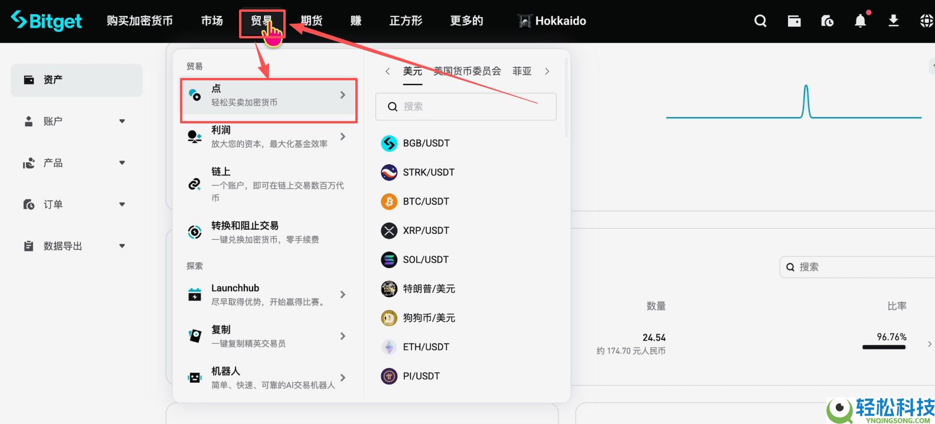
Task: Click the dropdown list scrollbar
Action: click(567, 97)
